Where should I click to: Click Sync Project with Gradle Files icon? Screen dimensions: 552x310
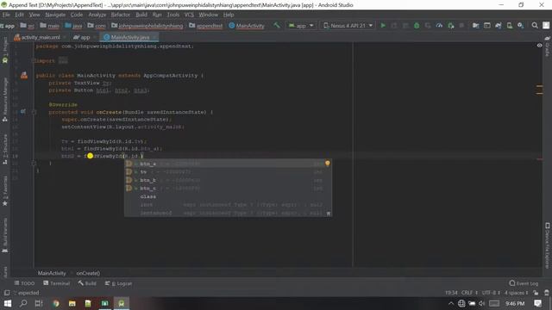click(x=499, y=26)
